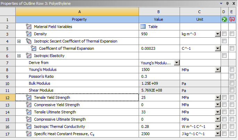Click the Coefficient of Thermal Expansion icon

pos(34,48)
